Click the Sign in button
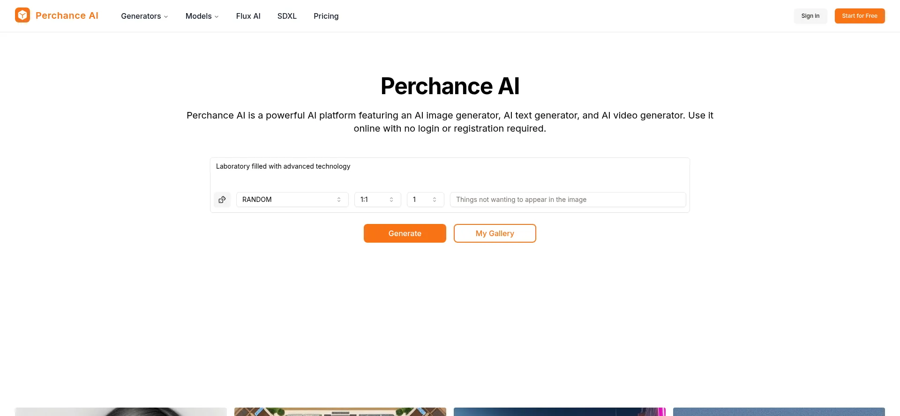This screenshot has height=416, width=900. point(810,16)
